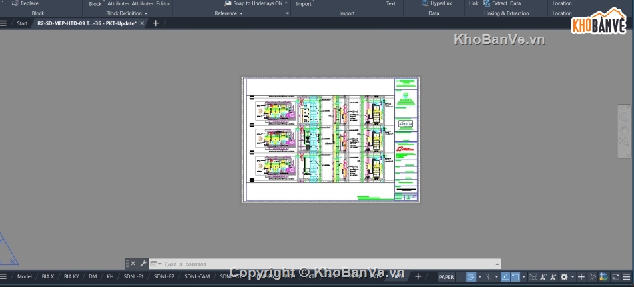
Task: Open Snap to Underlays ON dropdown
Action: tap(286, 3)
